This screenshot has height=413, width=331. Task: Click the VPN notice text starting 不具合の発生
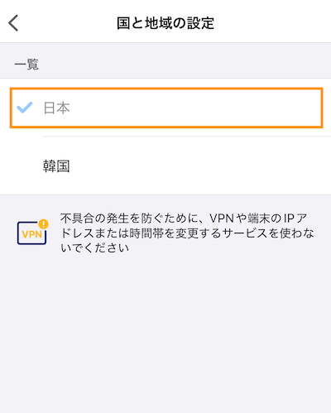pyautogui.click(x=187, y=233)
